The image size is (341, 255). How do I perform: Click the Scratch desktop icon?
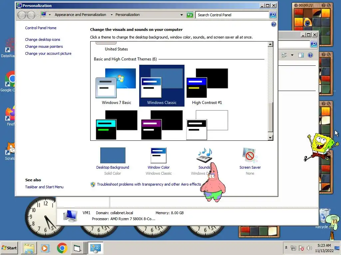[10, 151]
